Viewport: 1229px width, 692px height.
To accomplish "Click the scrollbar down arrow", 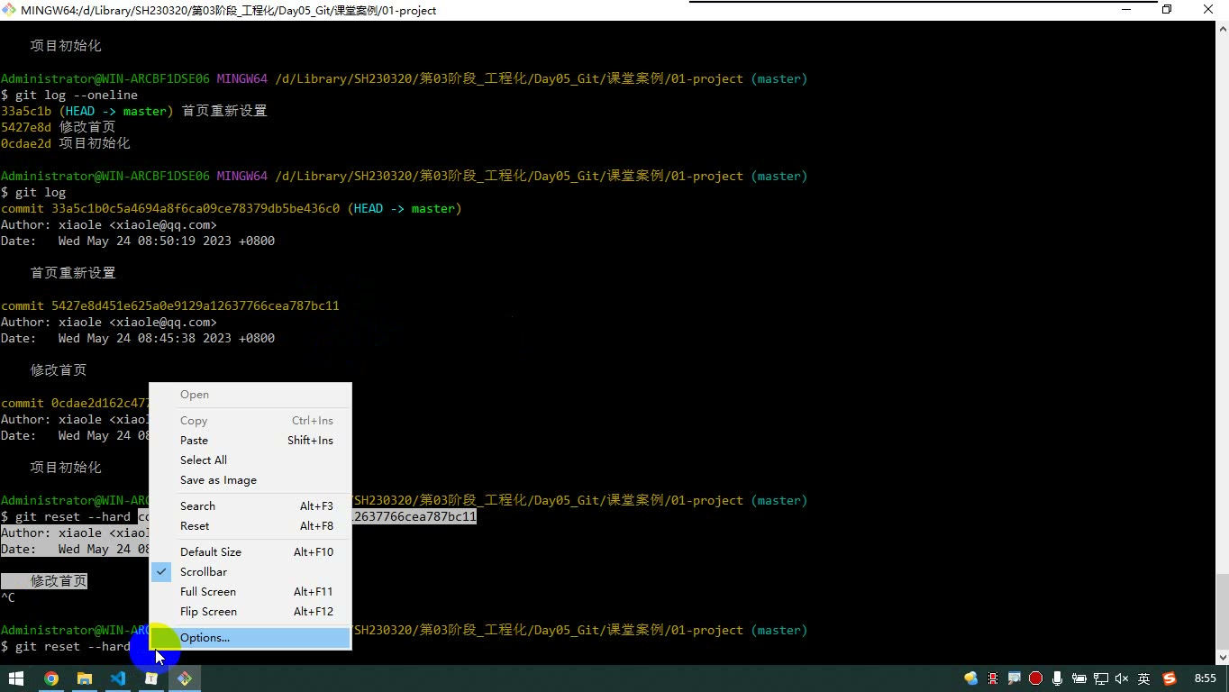I will (x=1222, y=658).
